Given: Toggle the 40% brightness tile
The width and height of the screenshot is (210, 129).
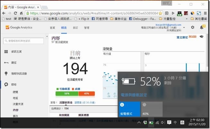Looking at the screenshot, I should click(x=152, y=109).
